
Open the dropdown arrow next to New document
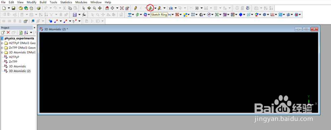tap(9, 8)
